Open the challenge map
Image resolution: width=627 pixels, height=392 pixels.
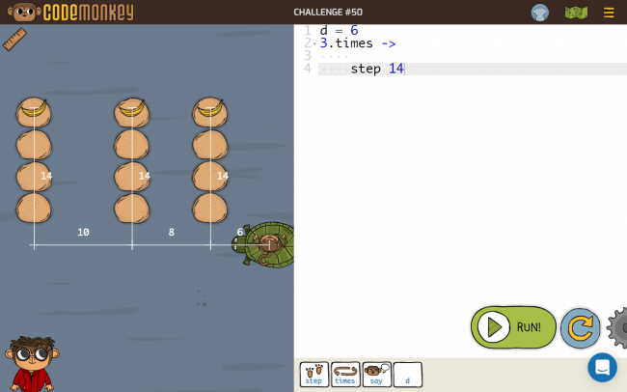pyautogui.click(x=576, y=13)
